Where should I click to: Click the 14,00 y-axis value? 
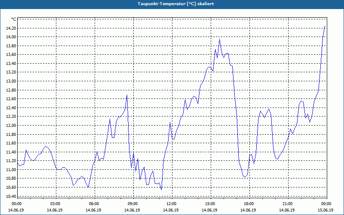coord(12,37)
